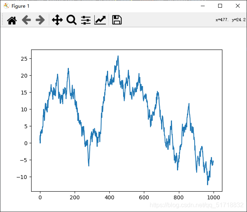This screenshot has width=247, height=212.
Task: Reset the plot with the Home icon
Action: [x=12, y=20]
